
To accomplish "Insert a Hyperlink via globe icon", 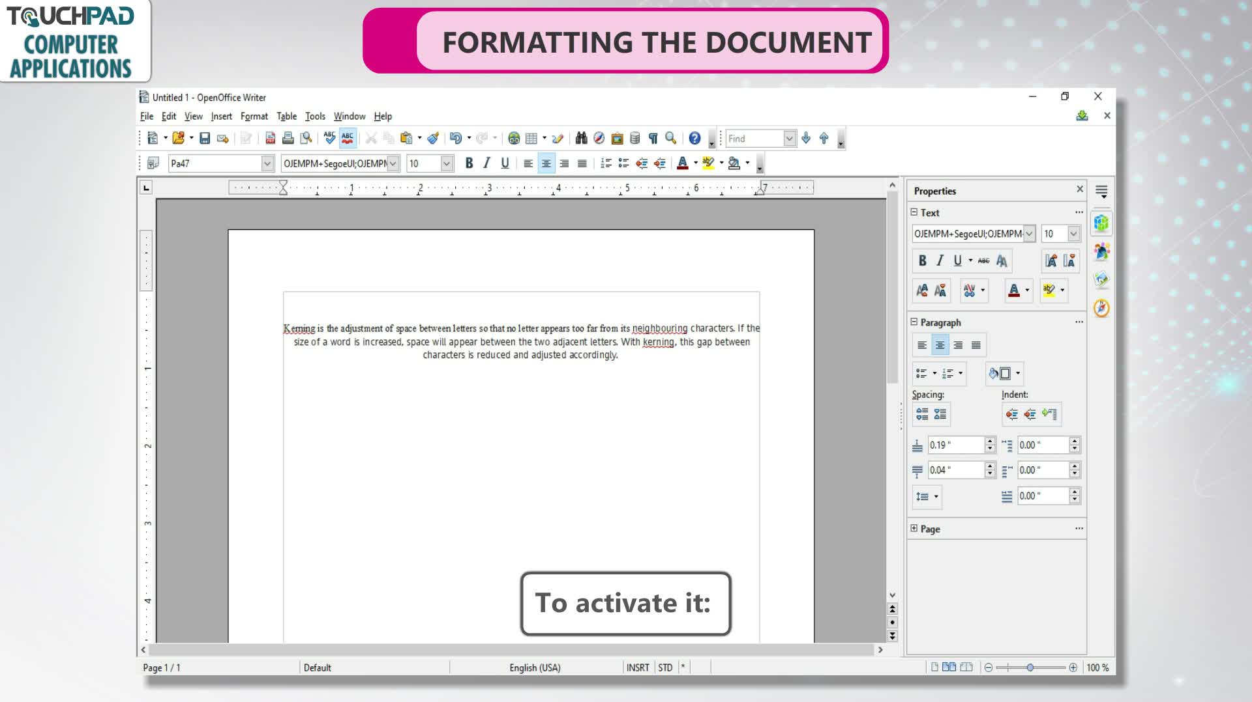I will click(514, 138).
